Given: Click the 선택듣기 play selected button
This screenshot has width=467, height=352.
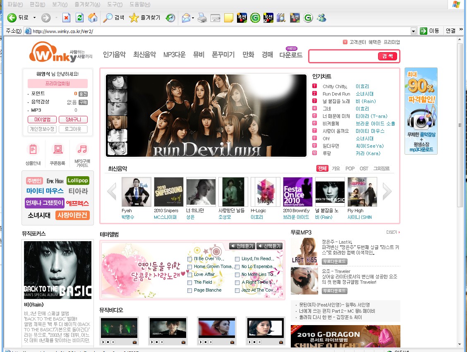Looking at the screenshot, I should click(x=269, y=246).
